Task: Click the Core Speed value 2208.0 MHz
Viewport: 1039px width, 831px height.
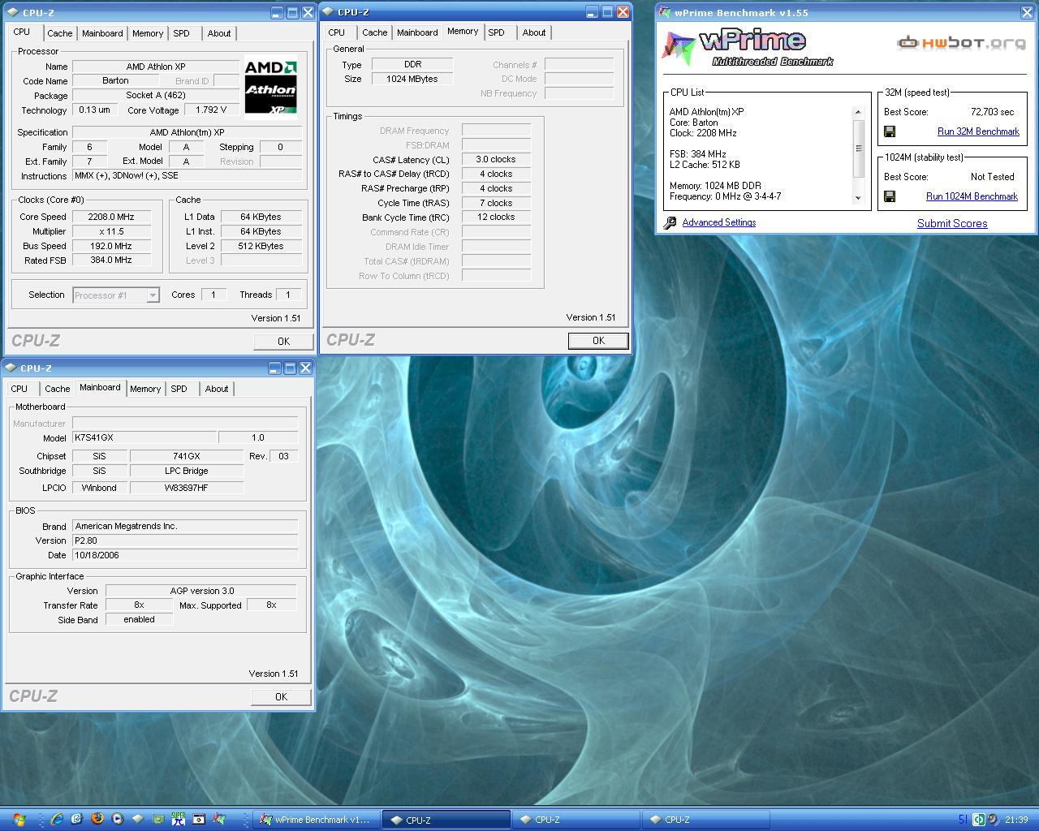Action: click(x=112, y=217)
